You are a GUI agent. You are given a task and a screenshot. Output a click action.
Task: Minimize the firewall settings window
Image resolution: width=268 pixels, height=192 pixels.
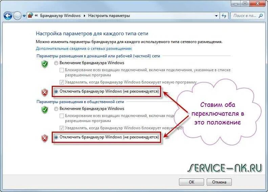pos(236,3)
